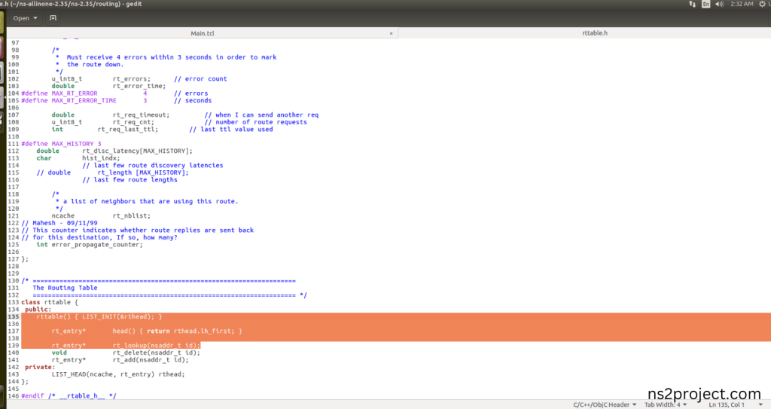771x409 pixels.
Task: Click 'rt_add(nsaddr_t id);' code
Action: coord(151,360)
